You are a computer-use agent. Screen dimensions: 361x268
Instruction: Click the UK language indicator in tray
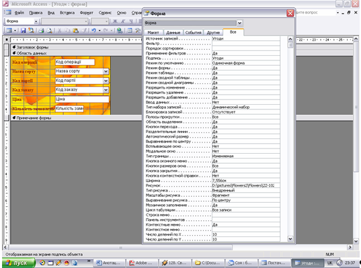click(329, 263)
